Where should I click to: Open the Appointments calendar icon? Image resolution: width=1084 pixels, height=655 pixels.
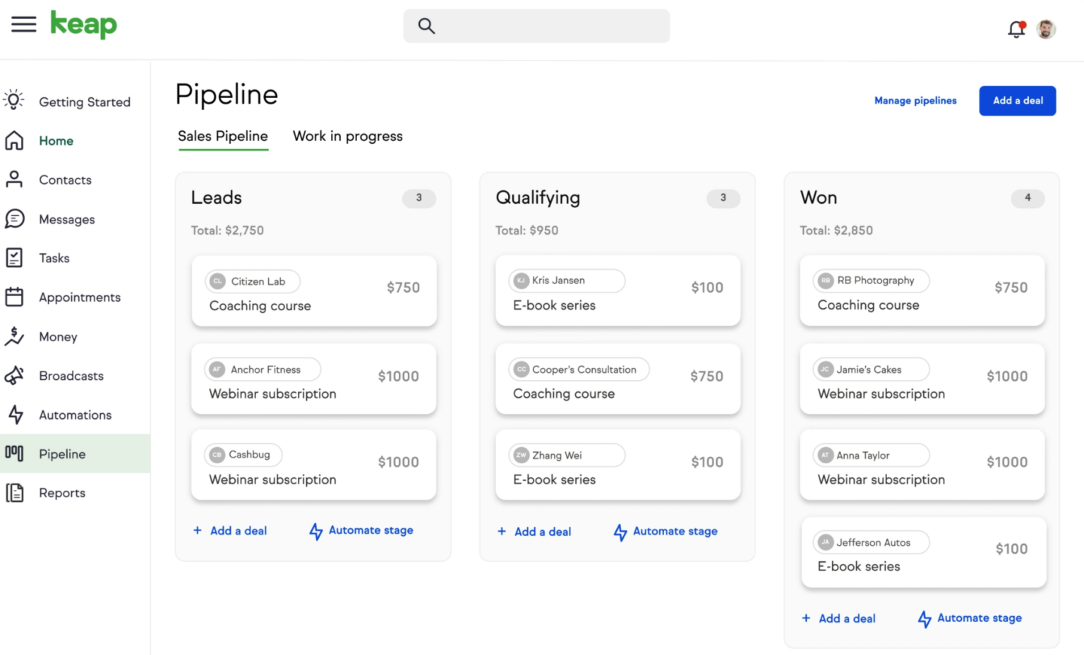click(15, 297)
